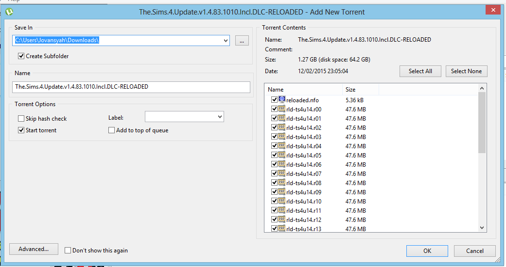
Task: Toggle the Create Subfolder checkbox
Action: click(x=21, y=56)
